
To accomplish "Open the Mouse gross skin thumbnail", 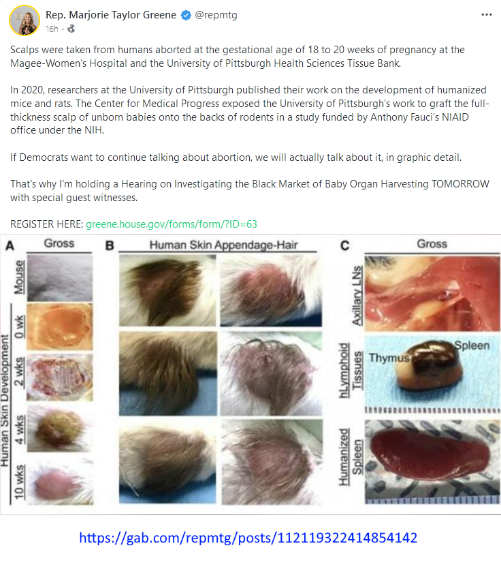I will pos(59,278).
